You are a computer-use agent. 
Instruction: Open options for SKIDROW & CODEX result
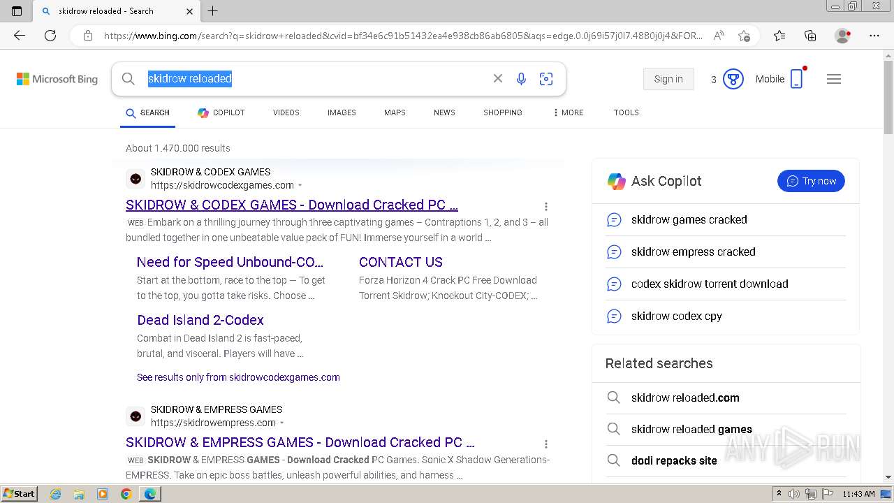546,206
